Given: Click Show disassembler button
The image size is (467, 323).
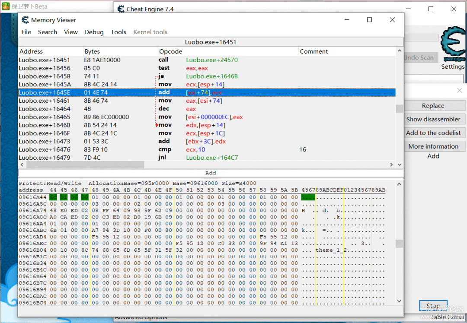Looking at the screenshot, I should pyautogui.click(x=434, y=119).
